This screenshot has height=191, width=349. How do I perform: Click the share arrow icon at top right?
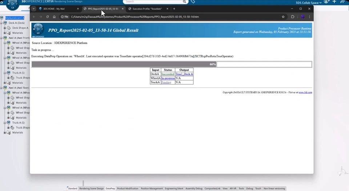tap(342, 2)
